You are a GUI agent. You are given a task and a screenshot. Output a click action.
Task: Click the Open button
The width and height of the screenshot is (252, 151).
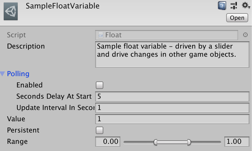pos(237,18)
